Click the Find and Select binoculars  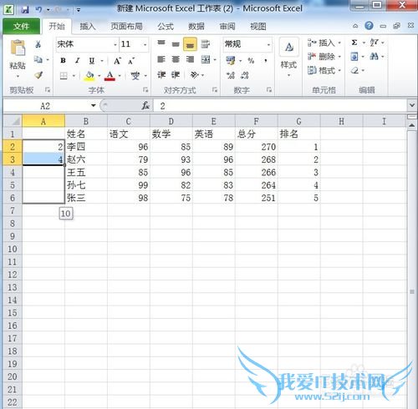[x=374, y=57]
